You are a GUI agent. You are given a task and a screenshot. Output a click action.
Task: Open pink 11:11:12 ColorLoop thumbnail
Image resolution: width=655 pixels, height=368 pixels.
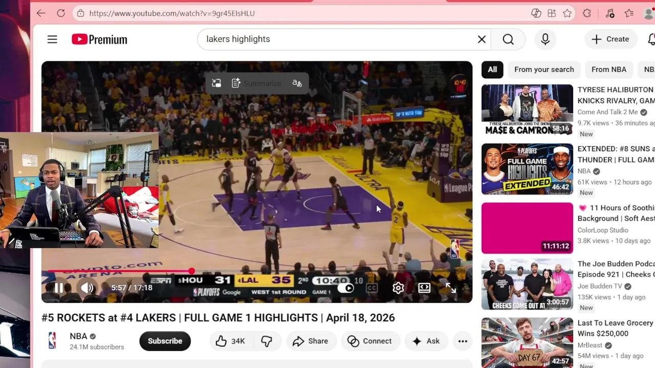527,228
